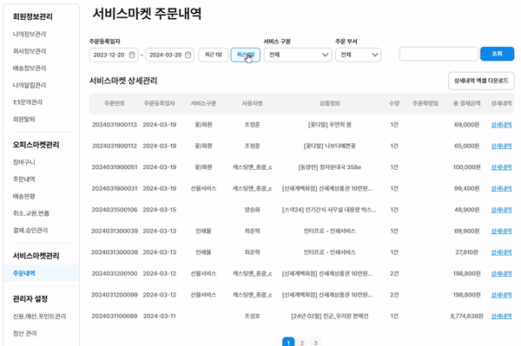Select the 최근 1달 quick range button

214,55
